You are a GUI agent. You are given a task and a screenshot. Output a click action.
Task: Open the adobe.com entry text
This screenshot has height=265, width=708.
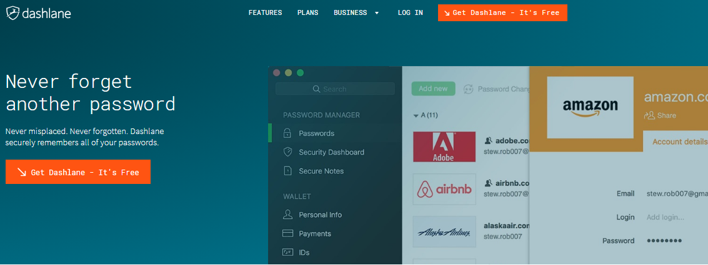click(512, 141)
